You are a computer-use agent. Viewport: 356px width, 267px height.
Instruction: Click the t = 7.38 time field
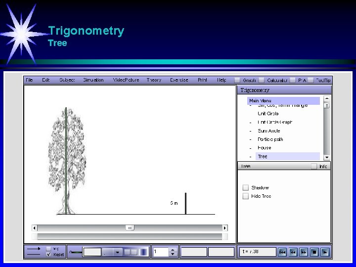[258, 252]
